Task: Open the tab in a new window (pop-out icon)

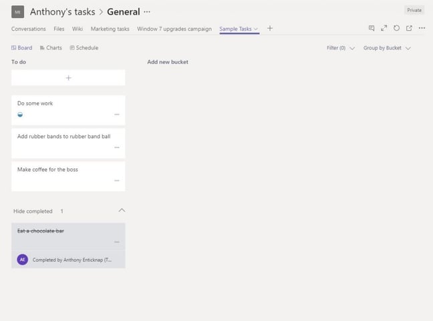Action: [x=409, y=29]
